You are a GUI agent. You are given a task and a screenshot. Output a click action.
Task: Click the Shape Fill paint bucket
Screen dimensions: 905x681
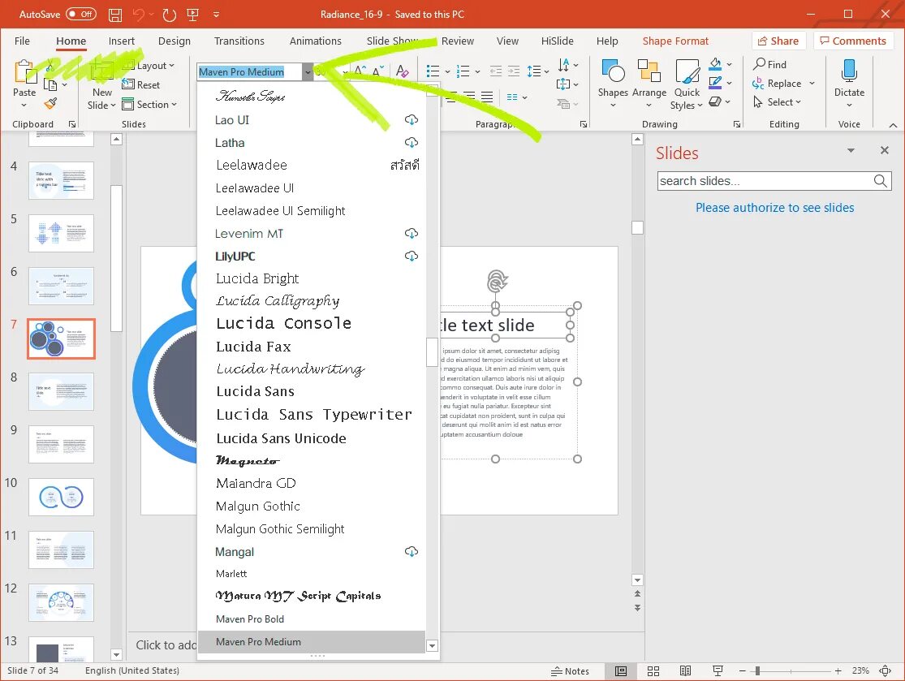(x=716, y=64)
